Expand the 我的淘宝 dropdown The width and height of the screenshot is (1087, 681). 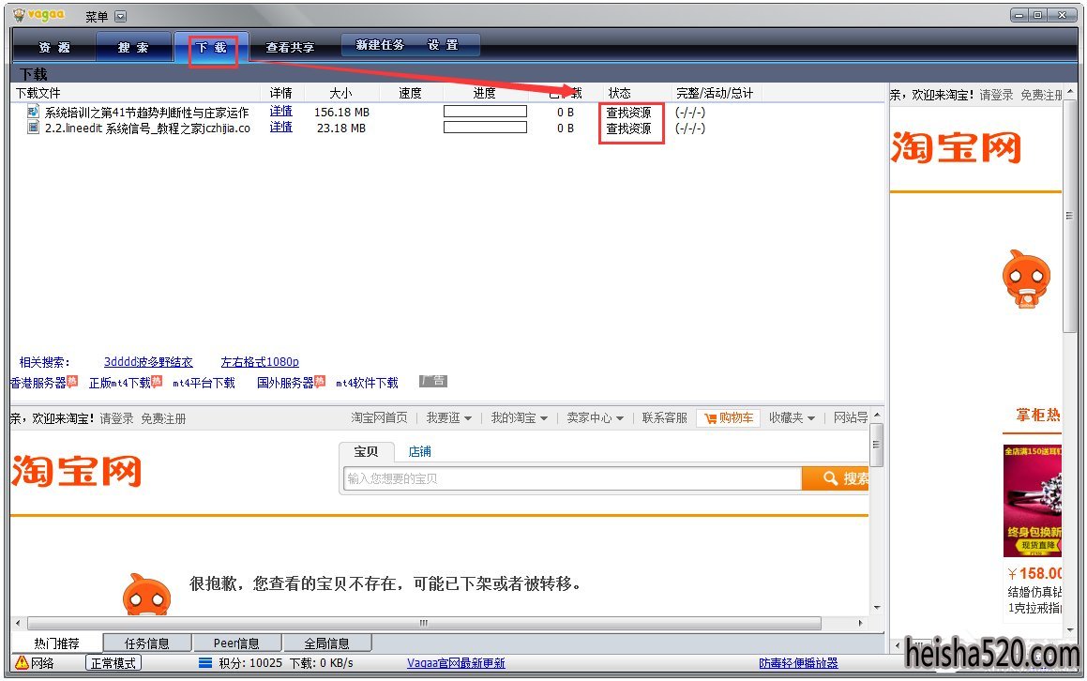click(520, 417)
